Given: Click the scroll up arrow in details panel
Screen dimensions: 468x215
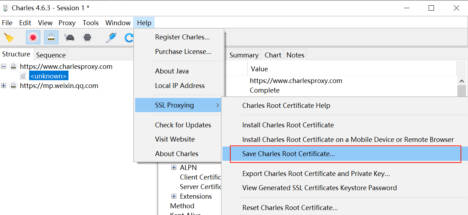Looking at the screenshot, I should tap(462, 81).
